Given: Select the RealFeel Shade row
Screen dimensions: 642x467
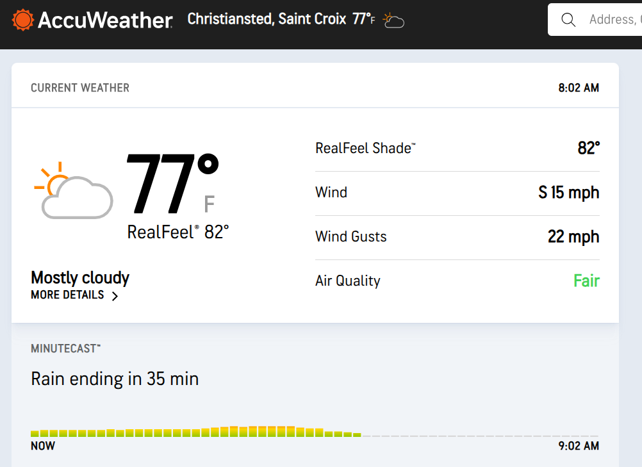Looking at the screenshot, I should point(457,149).
